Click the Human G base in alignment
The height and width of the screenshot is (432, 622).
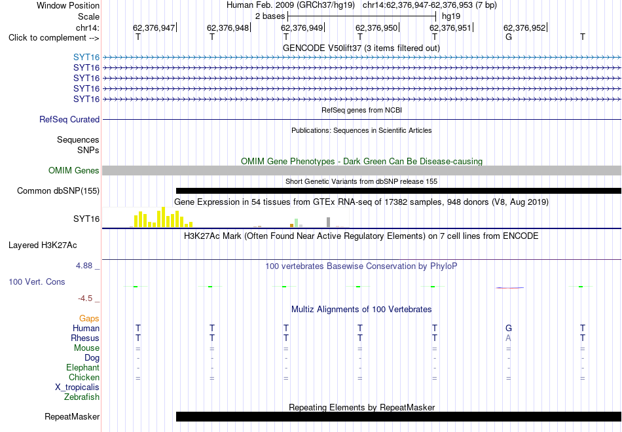coord(509,329)
